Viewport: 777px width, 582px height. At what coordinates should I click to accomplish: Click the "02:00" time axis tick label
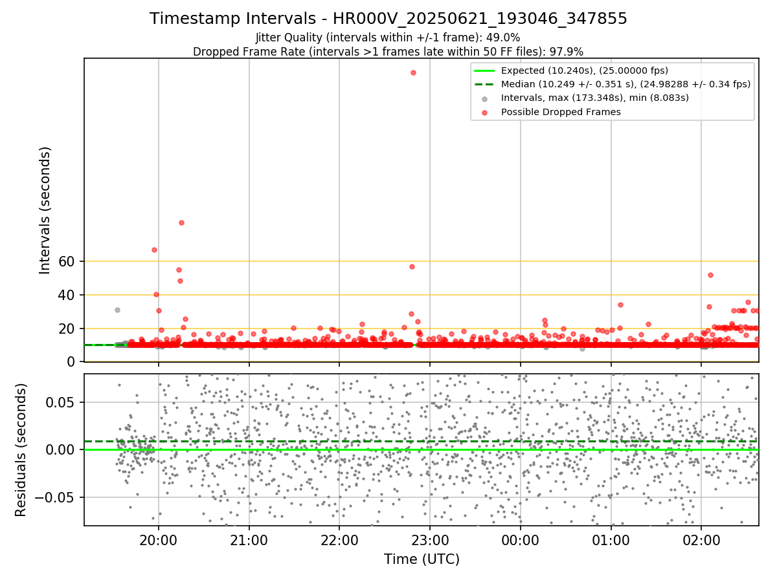pos(701,539)
